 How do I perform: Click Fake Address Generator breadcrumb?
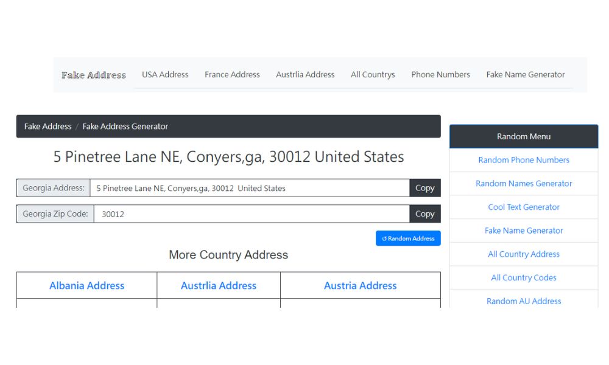[125, 127]
